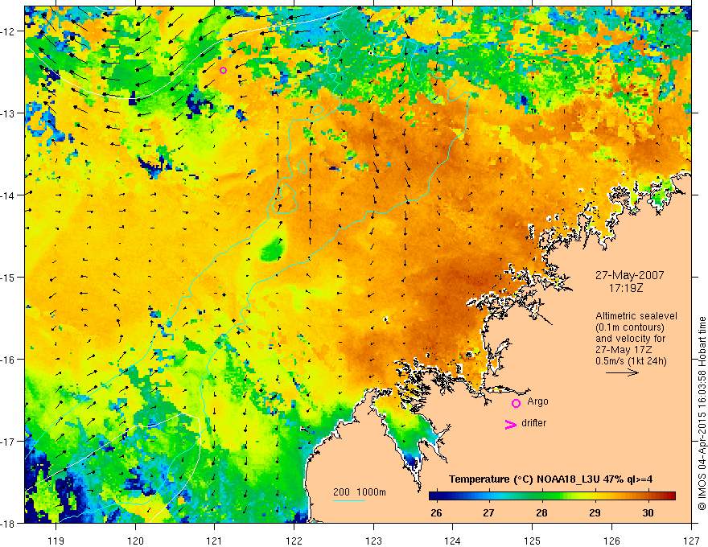Click the longitude axis label 121
This screenshot has height=547, width=708.
pos(215,541)
